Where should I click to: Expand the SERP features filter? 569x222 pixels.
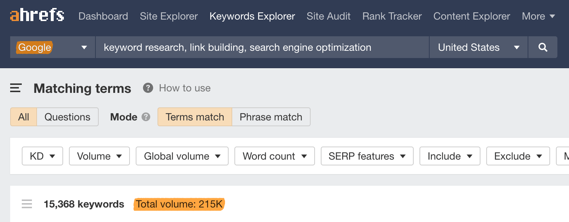click(x=367, y=156)
